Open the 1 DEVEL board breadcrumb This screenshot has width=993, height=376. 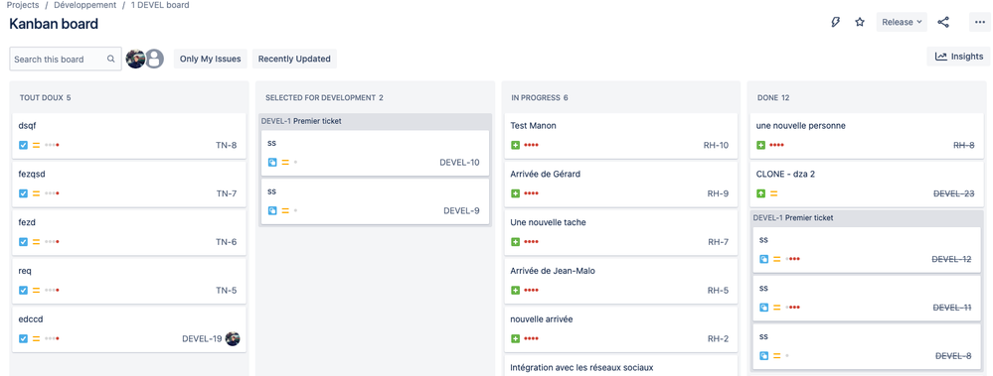tap(160, 5)
